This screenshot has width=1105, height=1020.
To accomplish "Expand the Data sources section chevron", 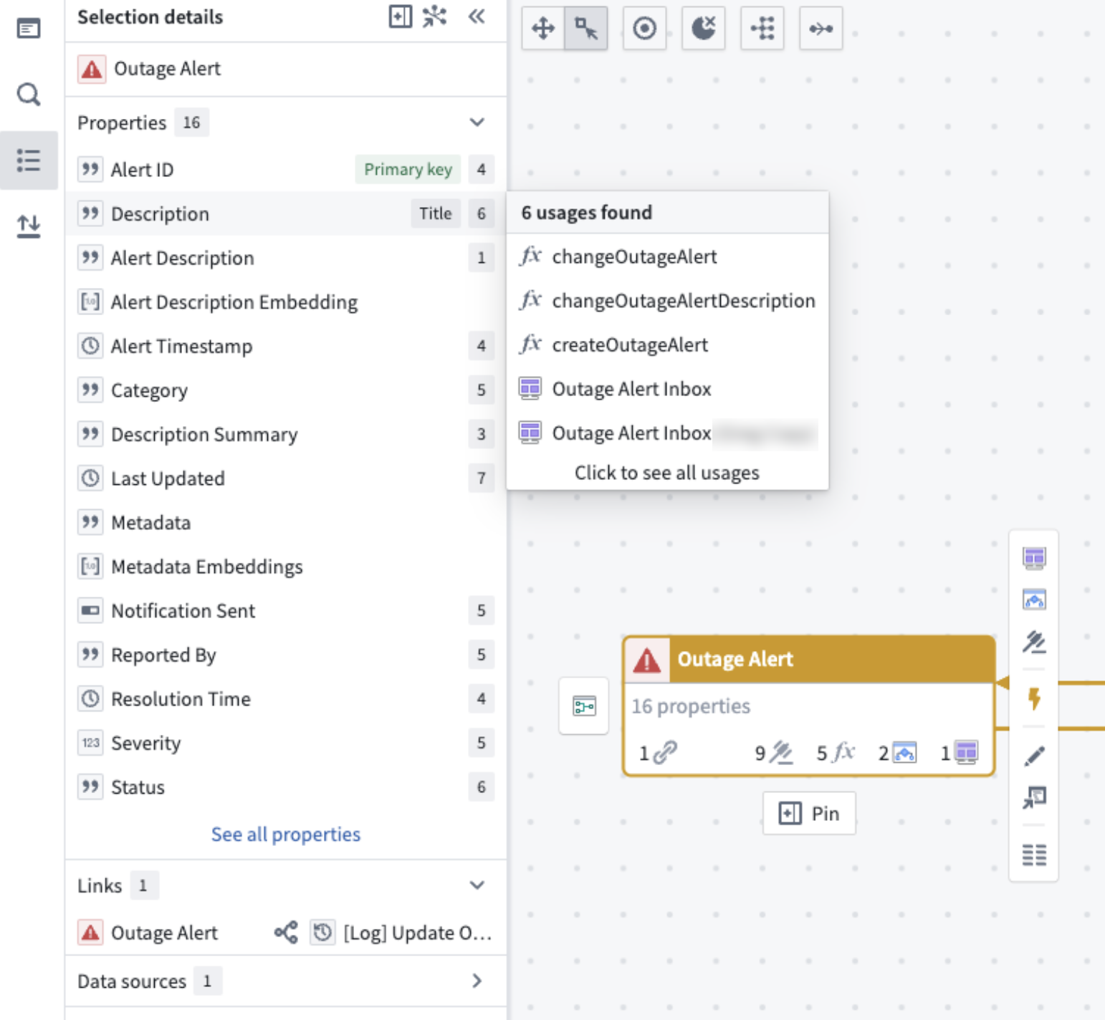I will pos(477,981).
